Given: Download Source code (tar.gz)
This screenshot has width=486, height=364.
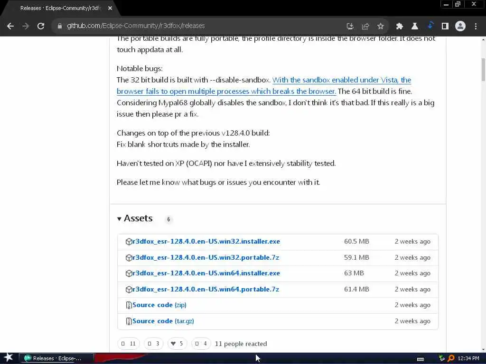Looking at the screenshot, I should coord(163,321).
